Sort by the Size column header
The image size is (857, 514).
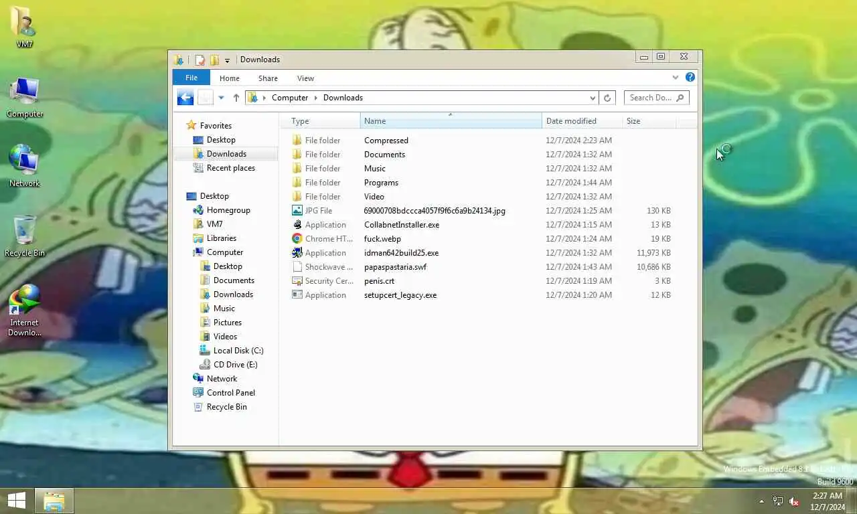point(649,121)
